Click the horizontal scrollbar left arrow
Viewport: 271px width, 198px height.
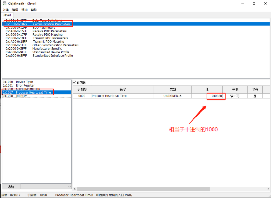[75, 189]
